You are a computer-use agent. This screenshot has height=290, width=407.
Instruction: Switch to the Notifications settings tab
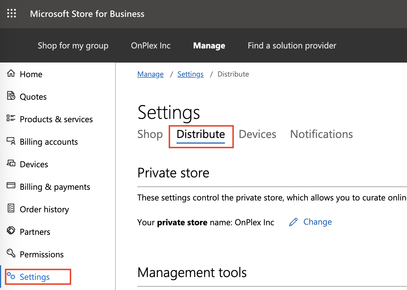point(322,134)
